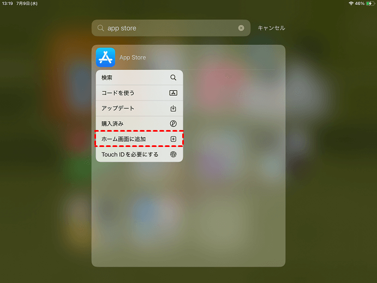377x283 pixels.
Task: Click the download icon beside アップデート
Action: (173, 108)
